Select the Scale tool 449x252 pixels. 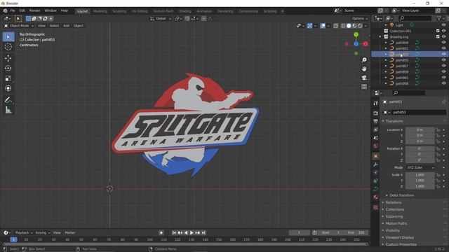click(8, 78)
